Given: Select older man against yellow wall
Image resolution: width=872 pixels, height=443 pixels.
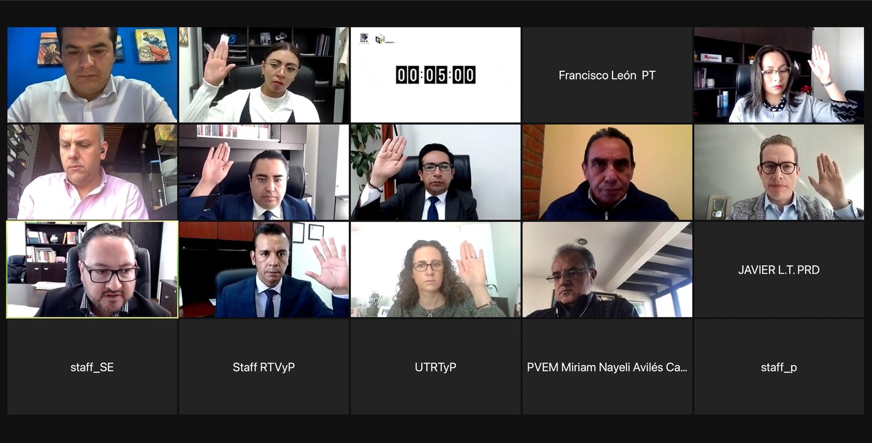Looking at the screenshot, I should 607,172.
